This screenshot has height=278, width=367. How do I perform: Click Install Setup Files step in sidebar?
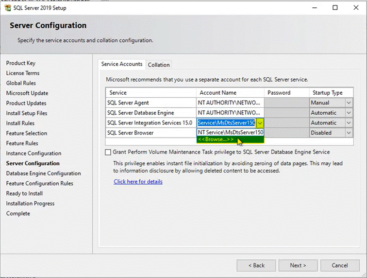pos(27,113)
